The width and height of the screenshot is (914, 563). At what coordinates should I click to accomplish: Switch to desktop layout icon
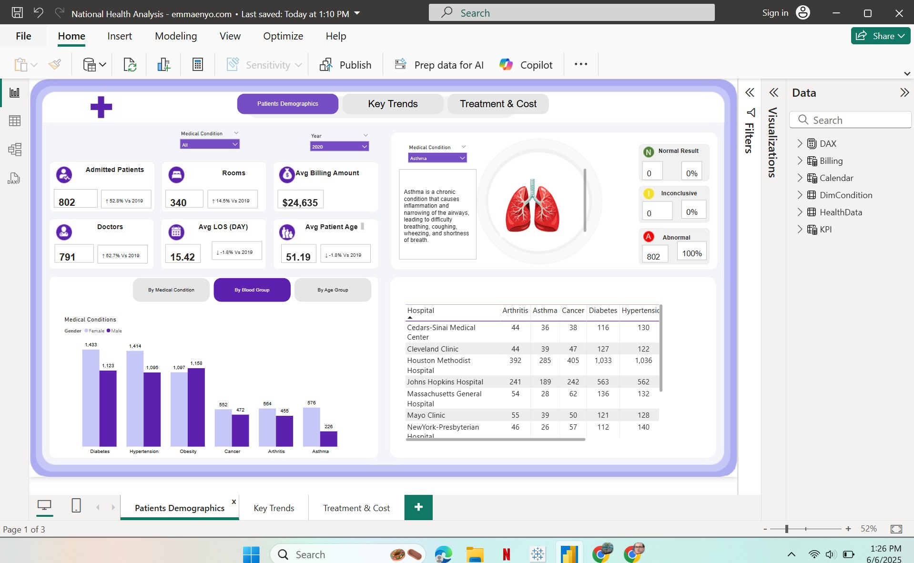pyautogui.click(x=44, y=505)
